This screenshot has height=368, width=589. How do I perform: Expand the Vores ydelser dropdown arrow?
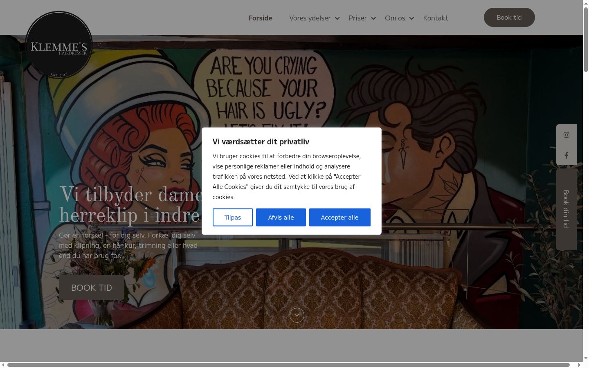click(337, 18)
